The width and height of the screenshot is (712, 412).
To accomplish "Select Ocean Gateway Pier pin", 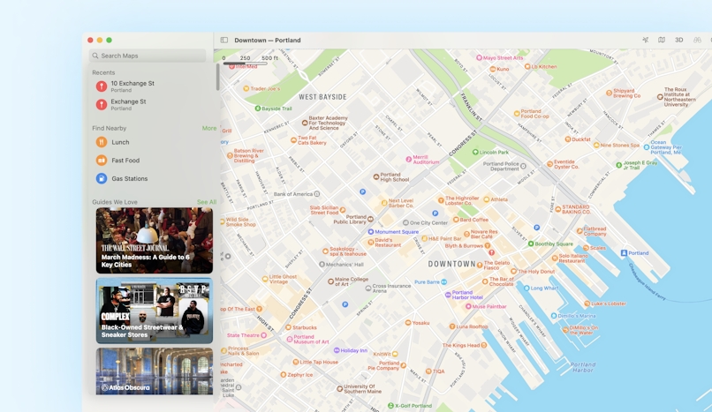I will [646, 147].
